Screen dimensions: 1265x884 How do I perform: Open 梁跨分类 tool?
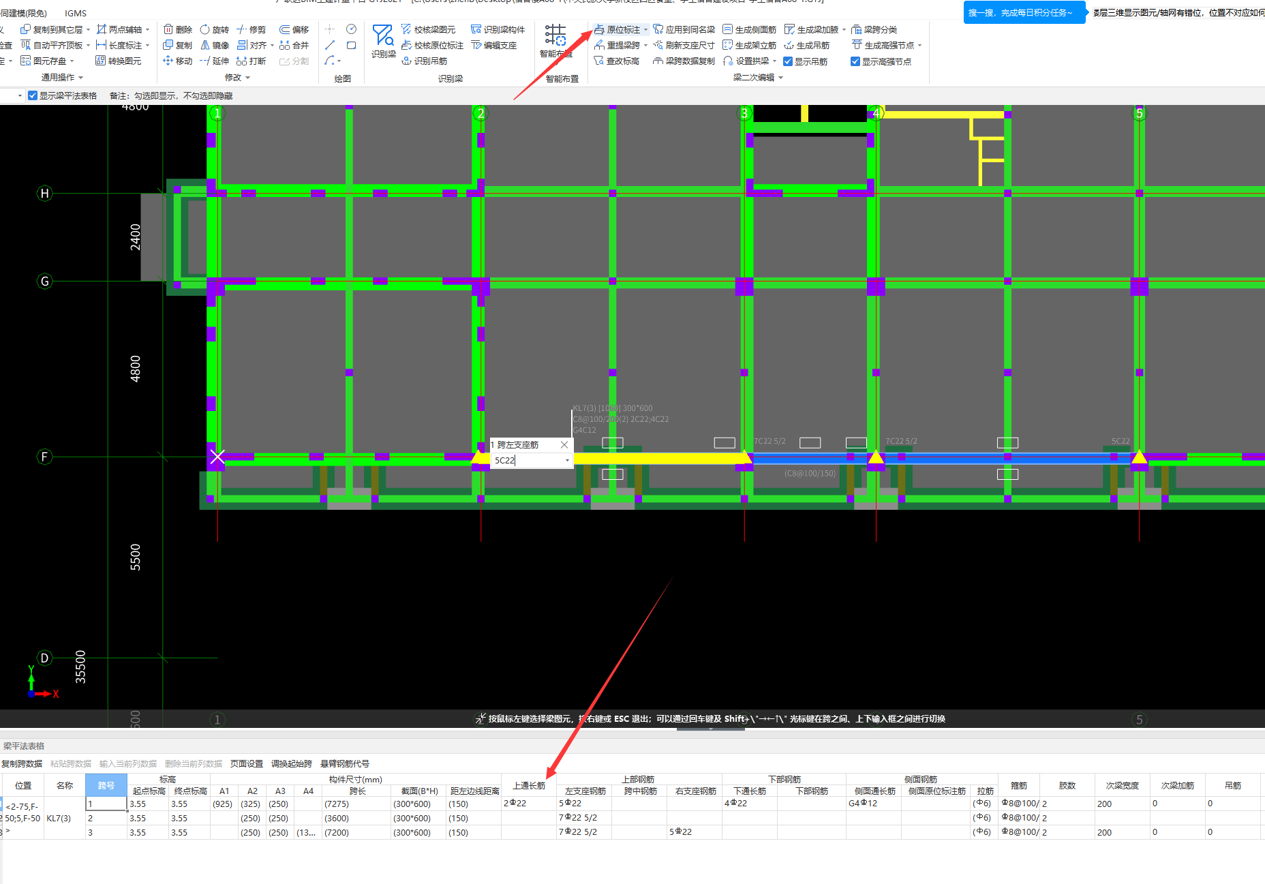[874, 29]
